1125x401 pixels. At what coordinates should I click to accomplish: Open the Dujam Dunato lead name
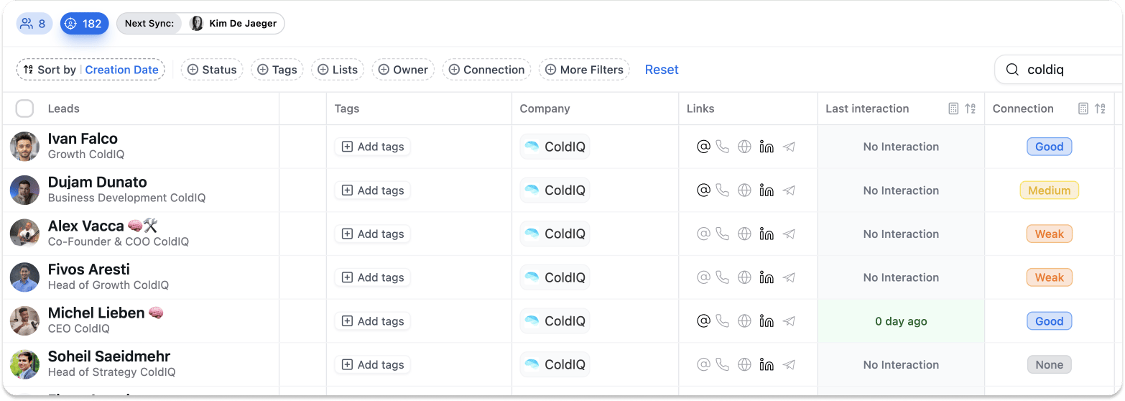point(97,182)
